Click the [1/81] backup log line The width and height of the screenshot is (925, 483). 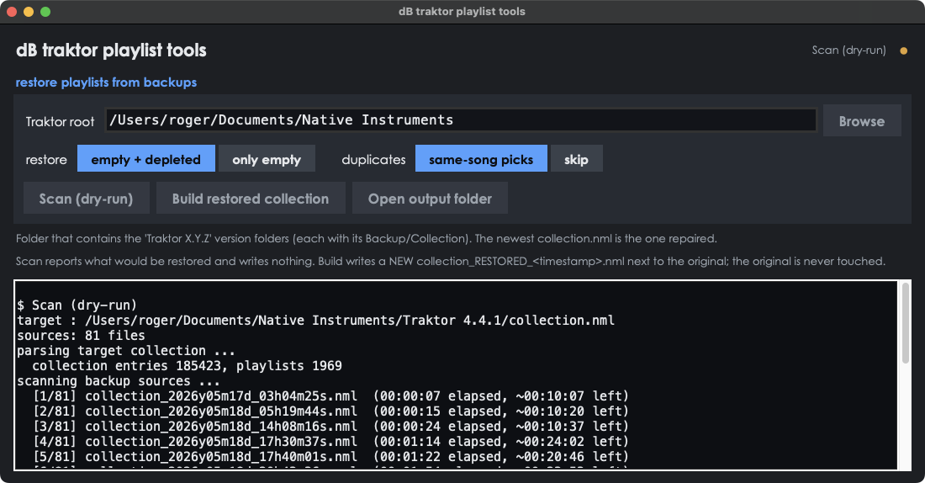click(x=331, y=395)
